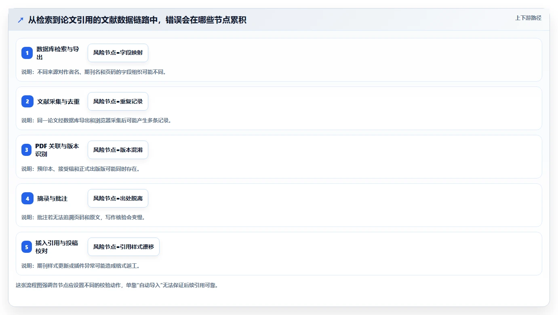Click the note about 期刊样式更新 or plugin errors
This screenshot has height=315, width=558.
coord(80,266)
